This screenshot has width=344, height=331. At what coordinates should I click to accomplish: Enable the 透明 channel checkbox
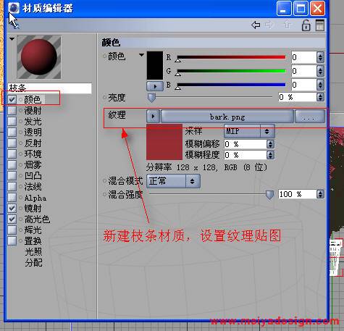pos(12,132)
